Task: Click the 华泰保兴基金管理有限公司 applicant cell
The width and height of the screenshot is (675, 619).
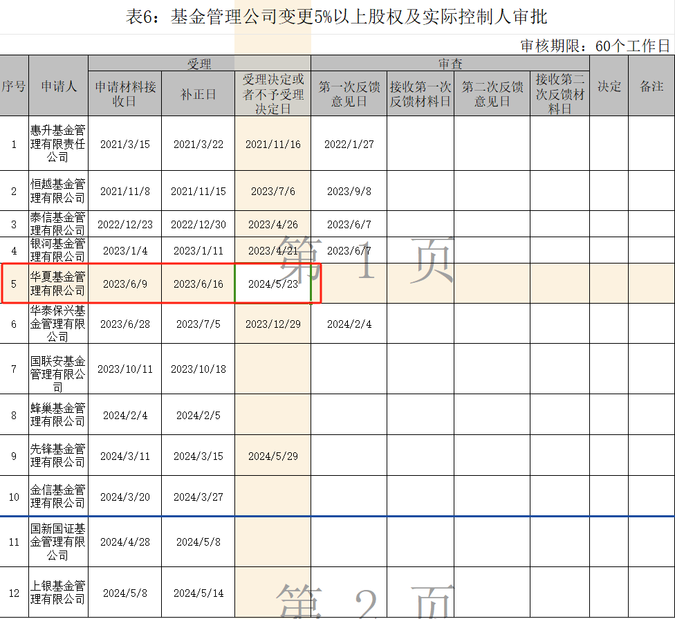Action: pos(59,324)
